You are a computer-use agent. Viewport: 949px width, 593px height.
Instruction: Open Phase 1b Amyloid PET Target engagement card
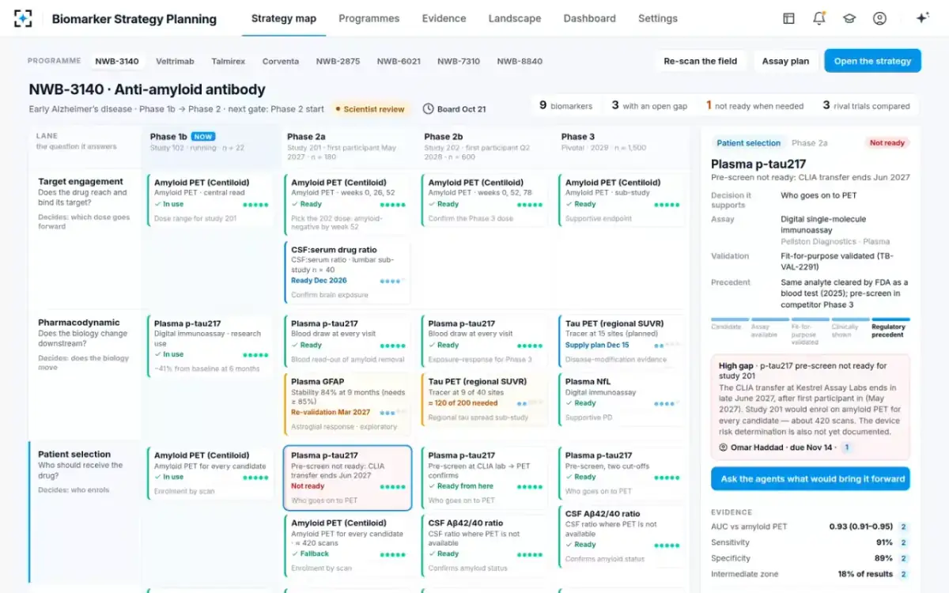click(210, 201)
